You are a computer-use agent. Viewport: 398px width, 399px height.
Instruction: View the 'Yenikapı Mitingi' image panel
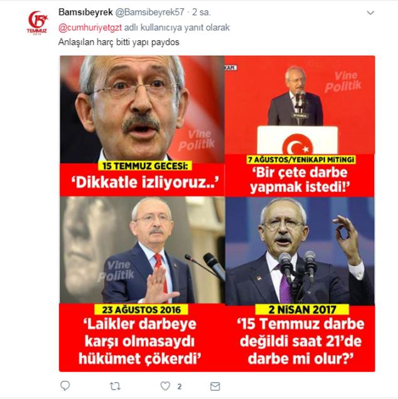(300, 126)
